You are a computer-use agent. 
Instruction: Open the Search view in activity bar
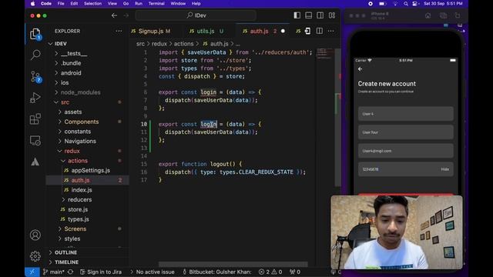click(35, 55)
